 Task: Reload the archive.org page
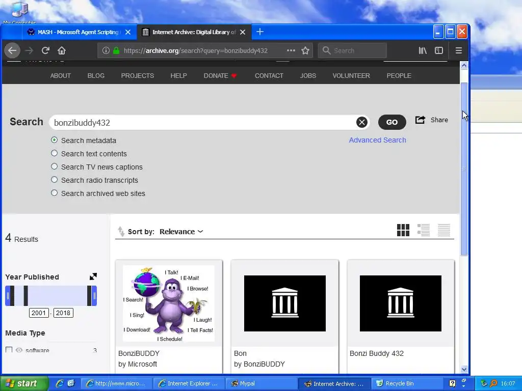coord(45,50)
